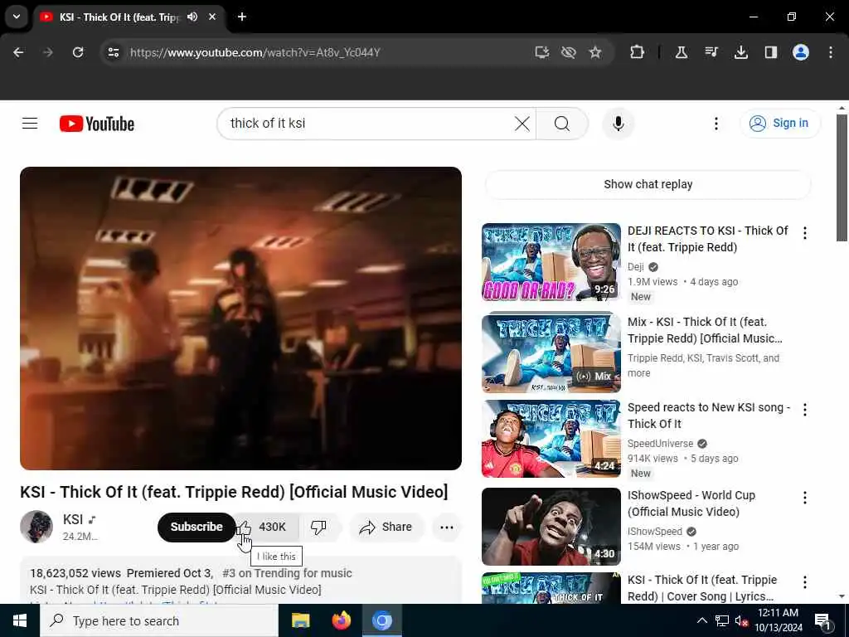The width and height of the screenshot is (849, 637).
Task: Click the Deji channel name
Action: pos(636,267)
